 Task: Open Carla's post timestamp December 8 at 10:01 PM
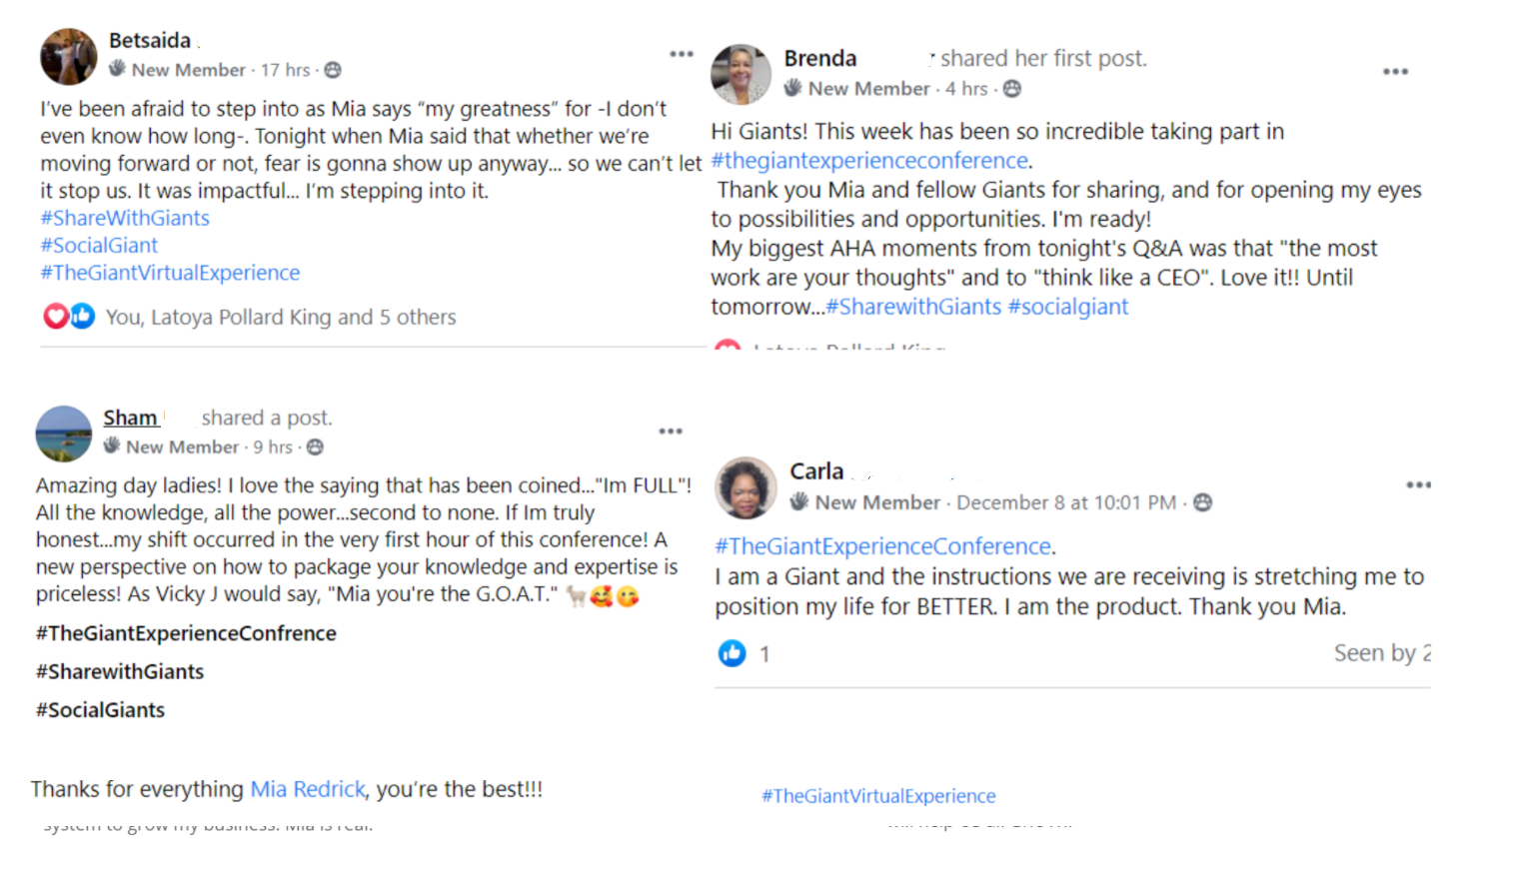1065,502
